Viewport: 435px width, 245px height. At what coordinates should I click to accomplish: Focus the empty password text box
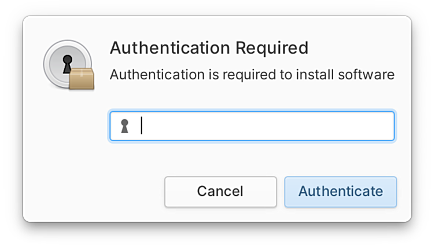[252, 126]
